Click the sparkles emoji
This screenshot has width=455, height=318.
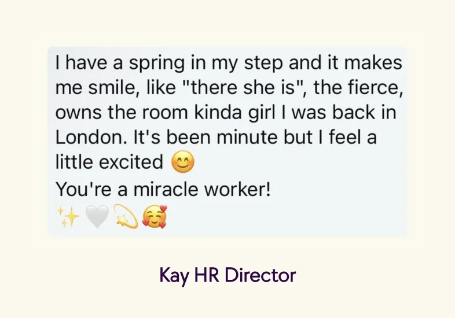[x=67, y=216]
